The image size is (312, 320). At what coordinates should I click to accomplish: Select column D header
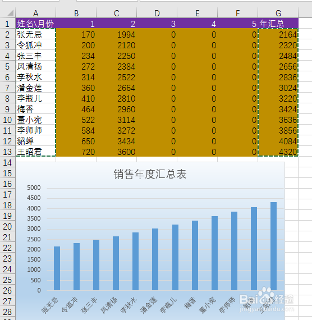coord(157,13)
